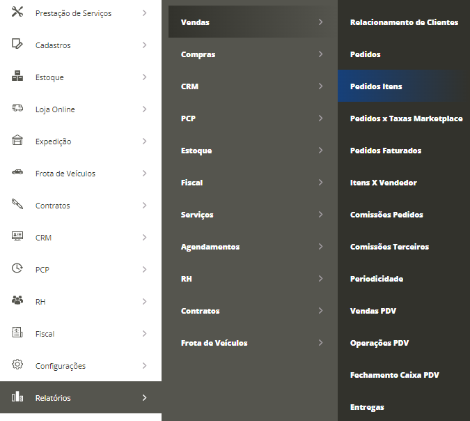The width and height of the screenshot is (470, 421).
Task: Expand the Compras submenu chevron
Action: 320,54
